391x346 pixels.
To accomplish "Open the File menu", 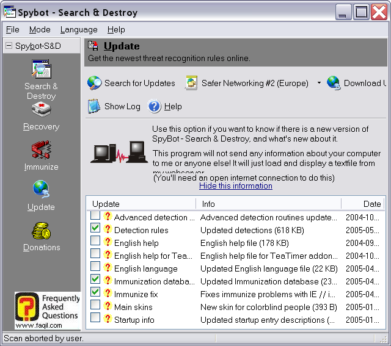I will click(12, 30).
